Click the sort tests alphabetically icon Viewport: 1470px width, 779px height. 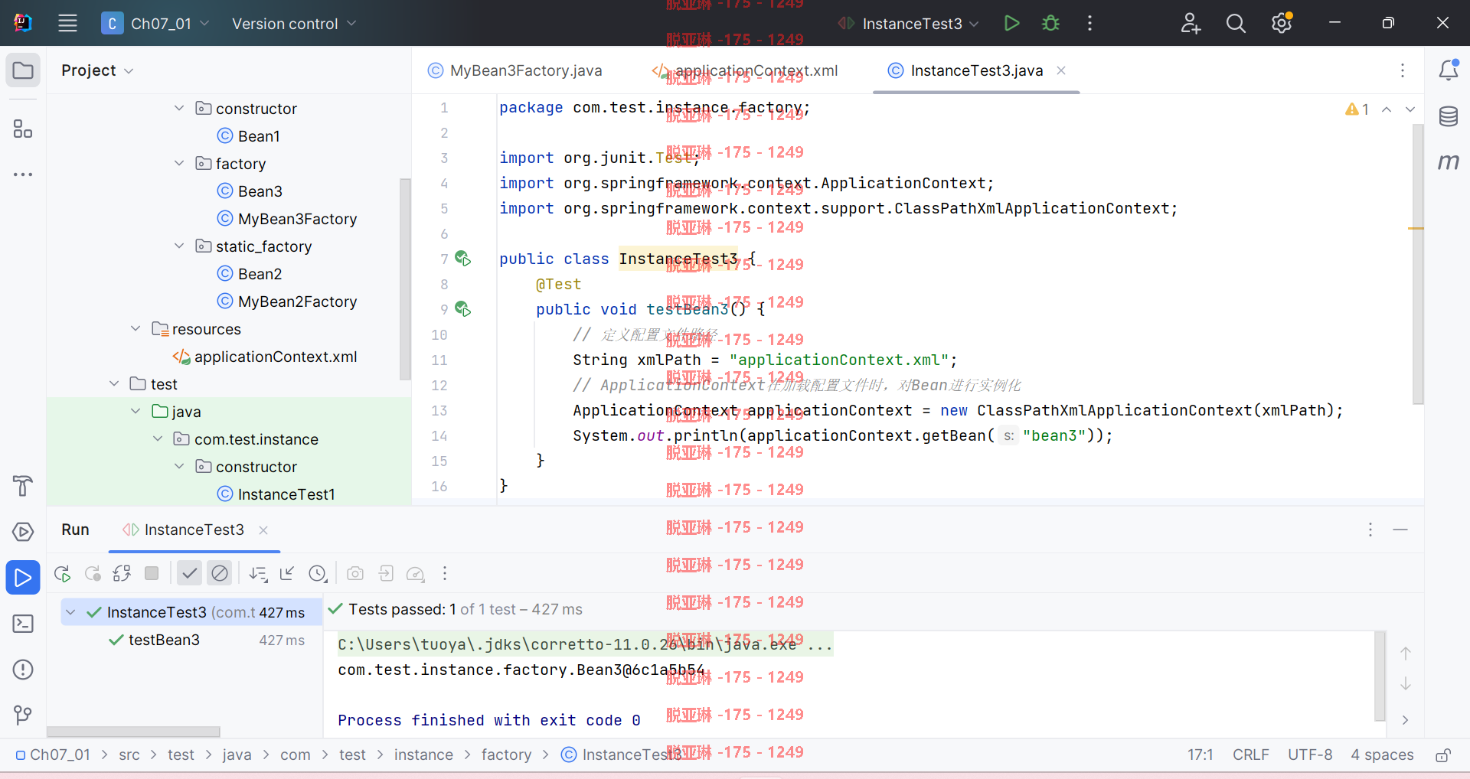[258, 573]
